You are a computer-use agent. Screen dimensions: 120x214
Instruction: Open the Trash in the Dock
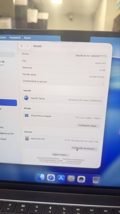(x=96, y=180)
